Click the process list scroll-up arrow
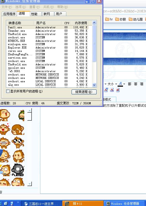Image resolution: width=146 pixels, height=206 pixels. (94, 23)
